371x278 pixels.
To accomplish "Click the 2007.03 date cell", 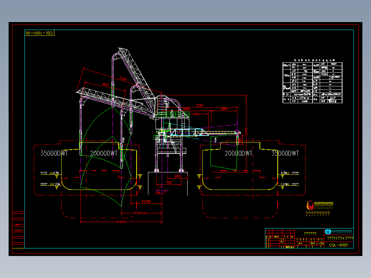I will 290,247.
